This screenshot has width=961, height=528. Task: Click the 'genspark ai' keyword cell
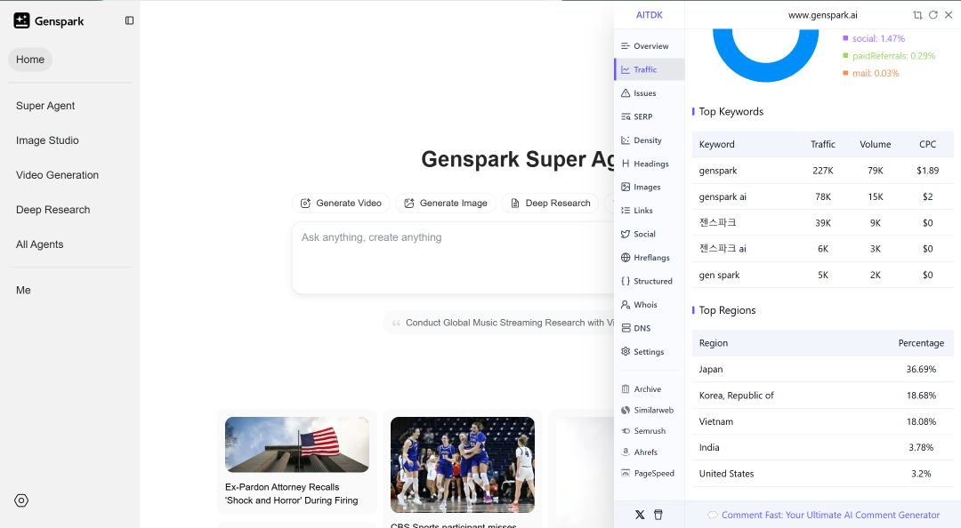(723, 196)
